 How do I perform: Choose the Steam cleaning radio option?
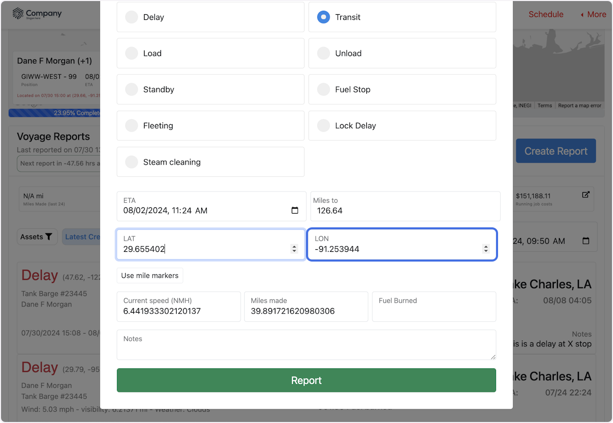coord(132,162)
